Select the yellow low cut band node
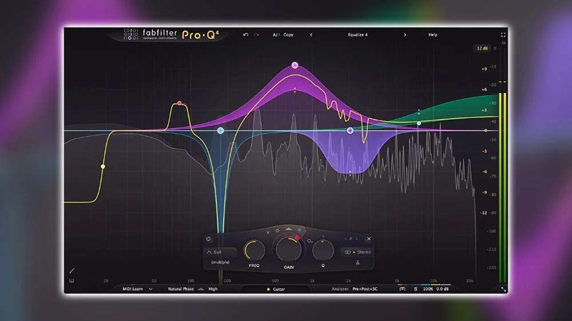Screen dimensions: 572x321 click(x=103, y=167)
